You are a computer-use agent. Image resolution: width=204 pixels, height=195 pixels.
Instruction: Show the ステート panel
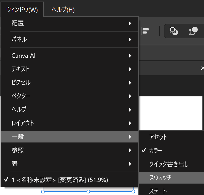[171, 191]
